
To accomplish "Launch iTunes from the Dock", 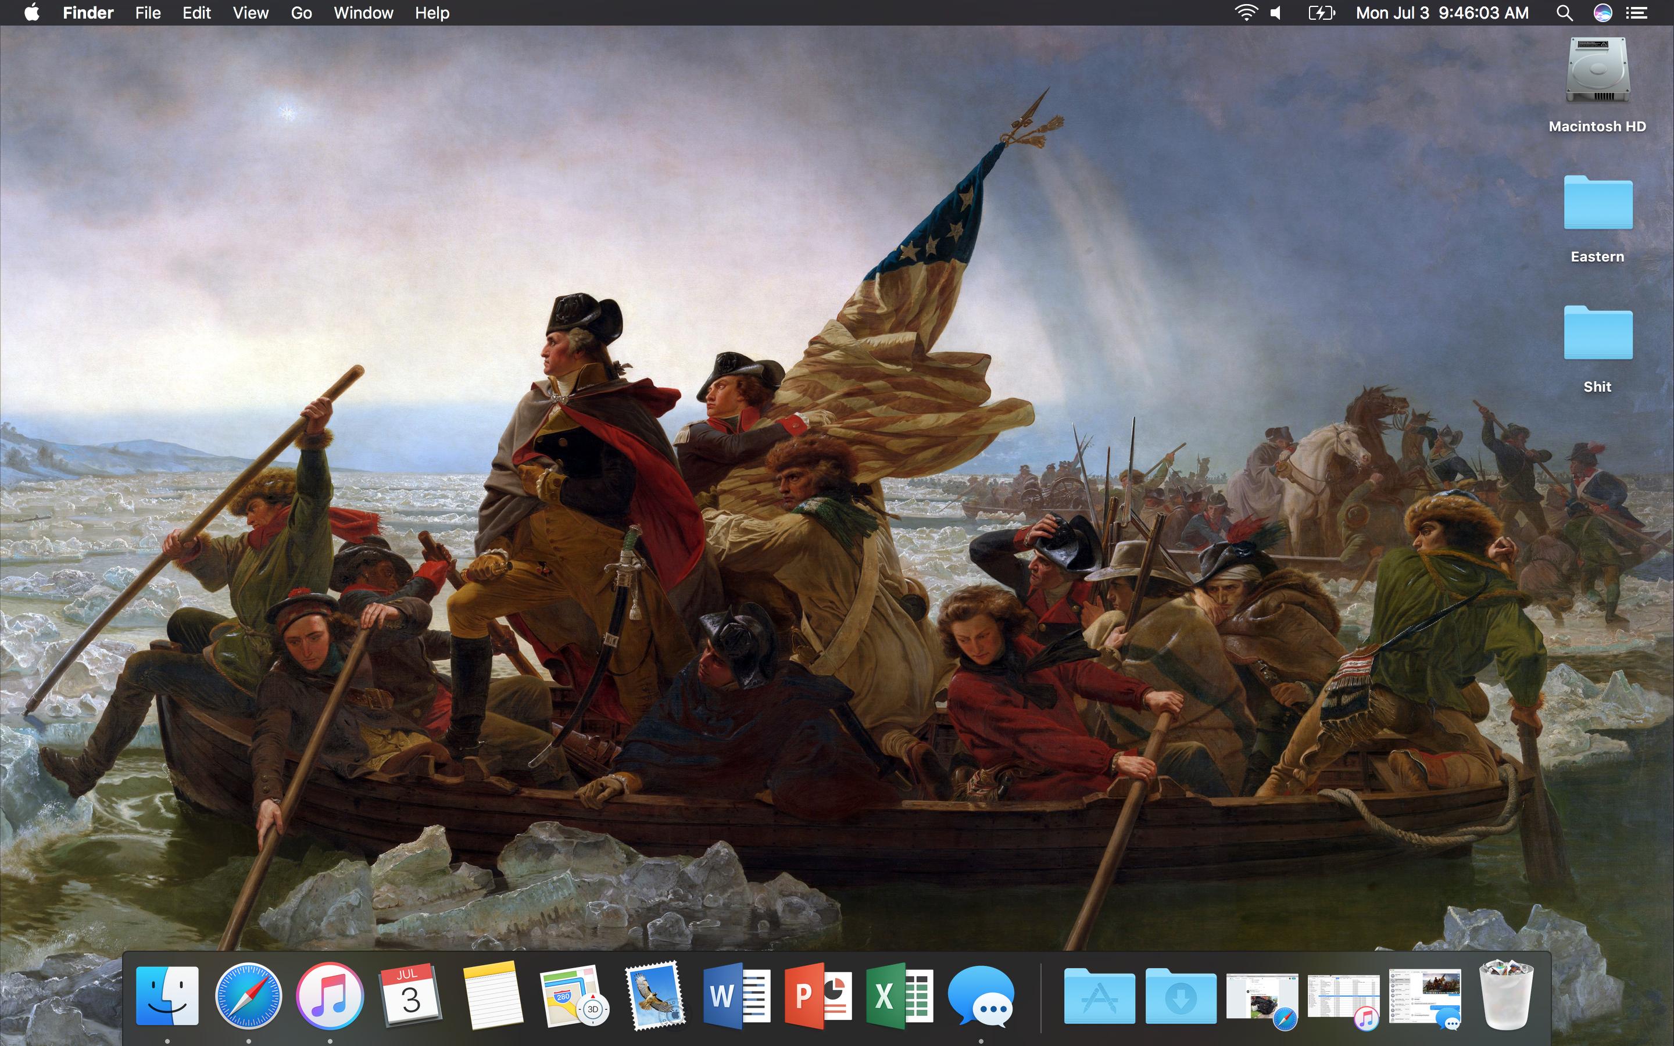I will [x=330, y=996].
